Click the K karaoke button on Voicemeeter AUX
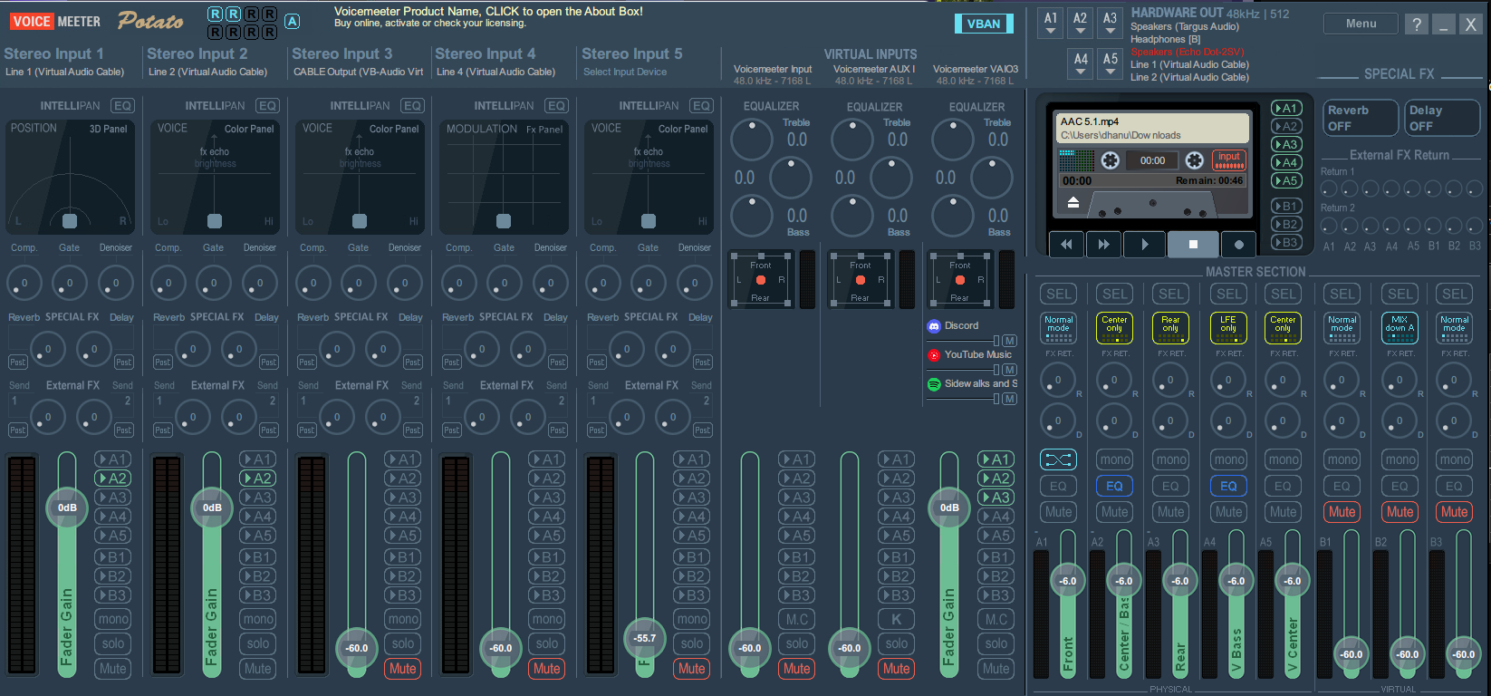This screenshot has width=1491, height=696. [896, 619]
